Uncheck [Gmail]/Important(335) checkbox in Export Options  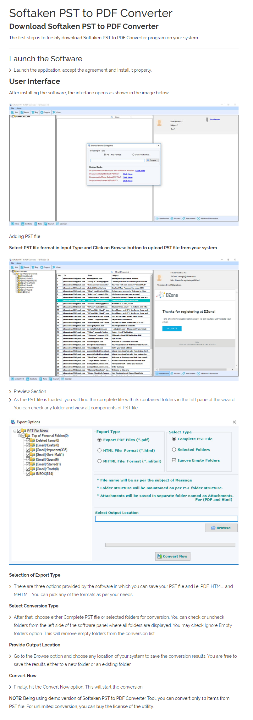point(28,450)
